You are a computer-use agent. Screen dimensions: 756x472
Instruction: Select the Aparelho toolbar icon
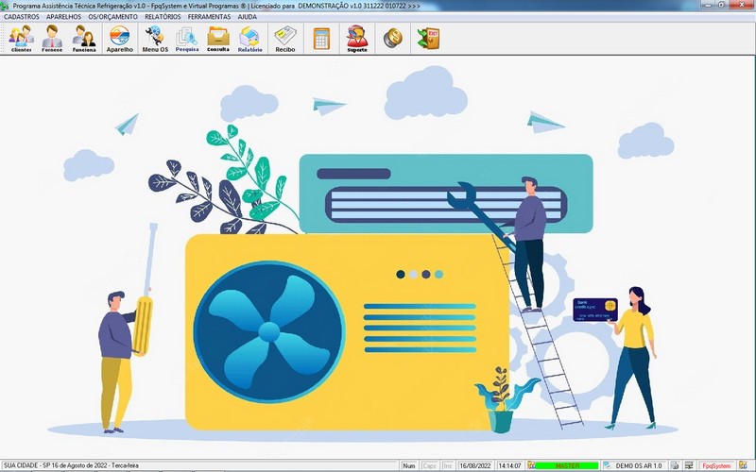(120, 39)
